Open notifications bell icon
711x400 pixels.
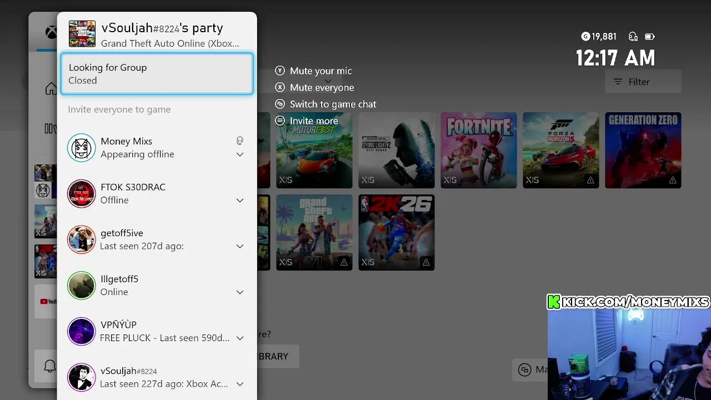(50, 366)
